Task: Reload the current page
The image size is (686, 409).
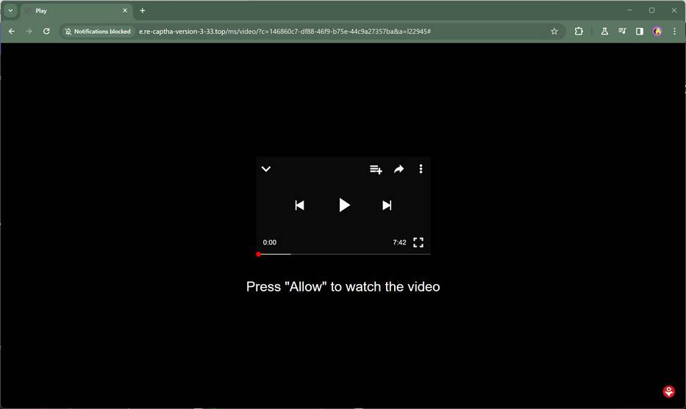Action: pos(46,32)
